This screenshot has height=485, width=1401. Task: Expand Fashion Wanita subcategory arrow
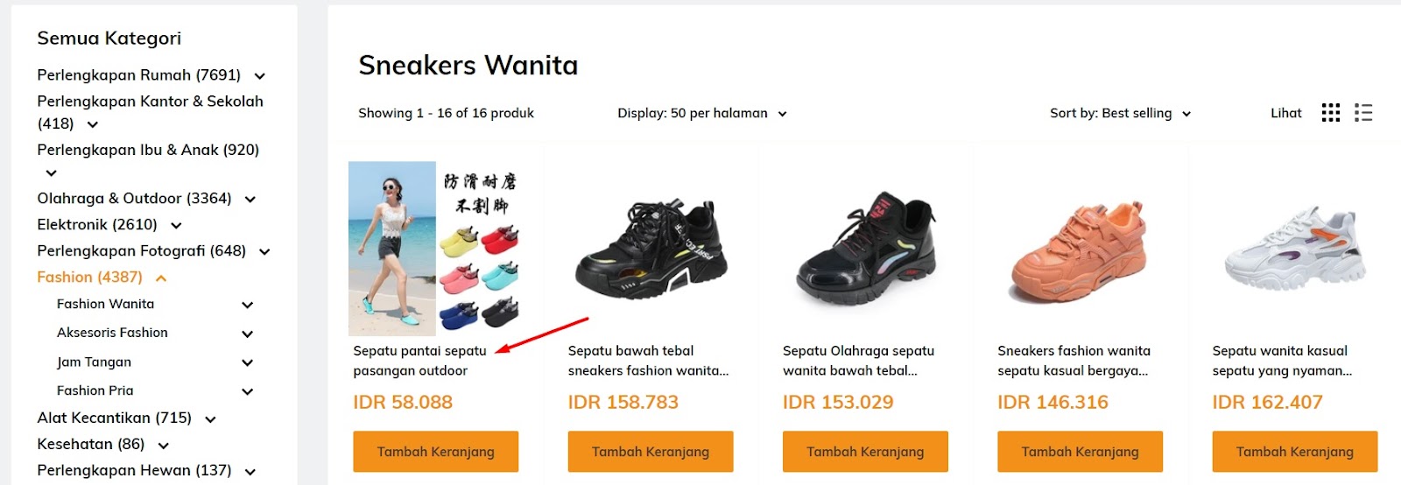pyautogui.click(x=247, y=306)
